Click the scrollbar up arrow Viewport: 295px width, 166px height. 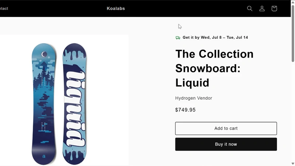(293, 2)
